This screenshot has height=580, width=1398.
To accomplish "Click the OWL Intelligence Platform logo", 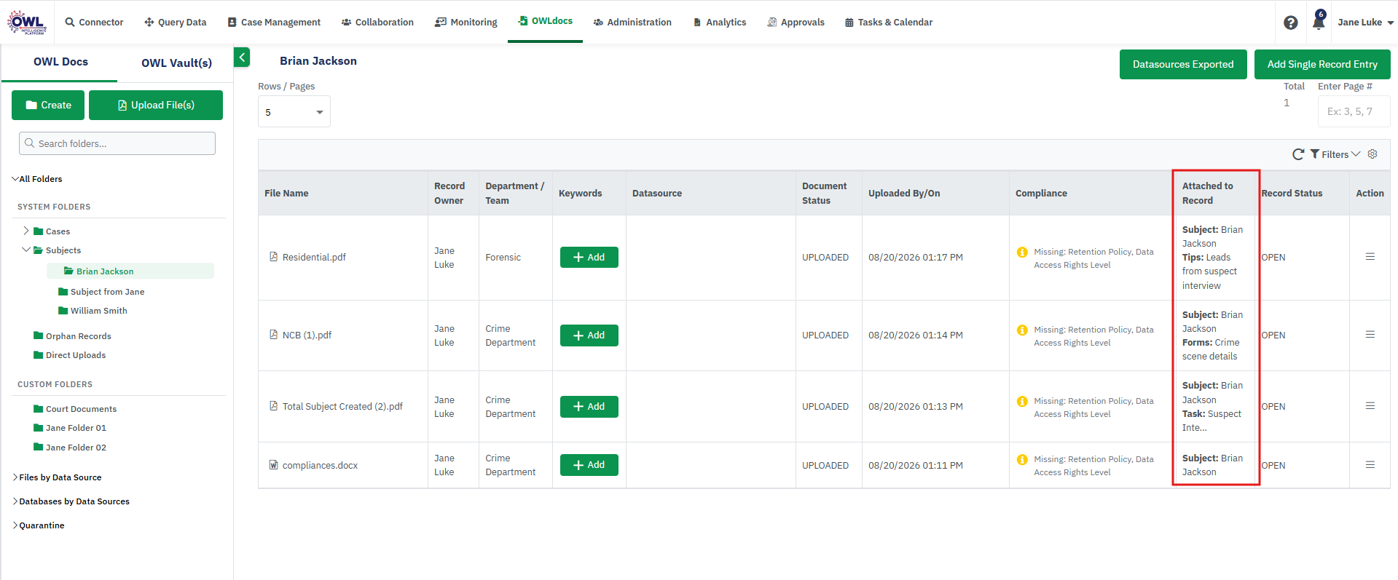I will tap(27, 22).
